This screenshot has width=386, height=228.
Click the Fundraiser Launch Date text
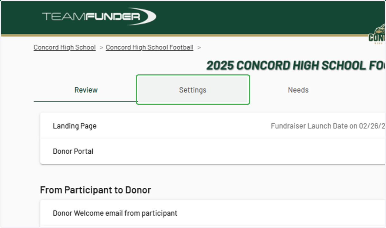pyautogui.click(x=328, y=126)
